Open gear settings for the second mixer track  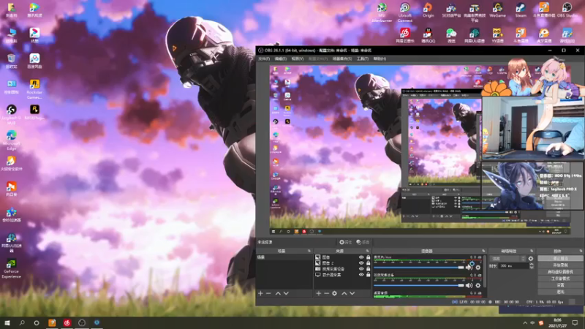(478, 285)
